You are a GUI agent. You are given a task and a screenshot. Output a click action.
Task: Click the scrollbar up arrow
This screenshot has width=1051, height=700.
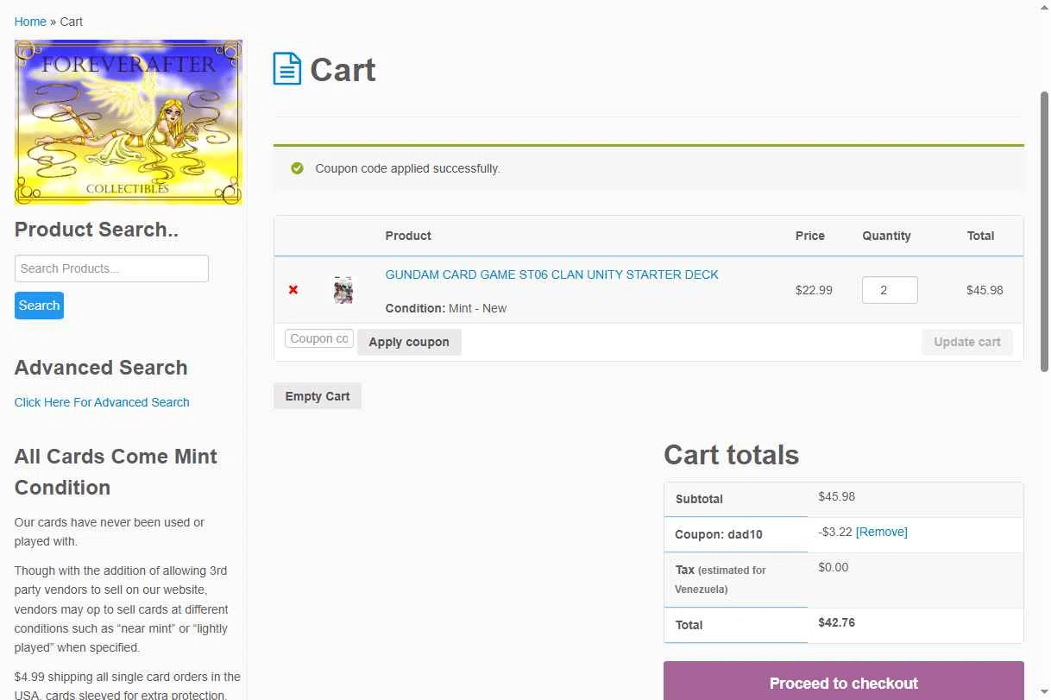[x=1043, y=7]
